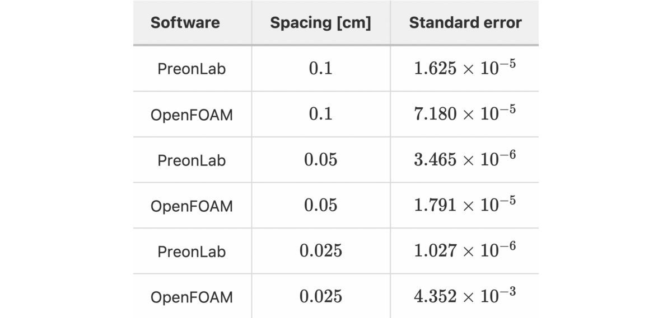Click the 4.352 × 10⁻³ standard error value
Viewport: 672px width, 318px height.
(x=465, y=296)
